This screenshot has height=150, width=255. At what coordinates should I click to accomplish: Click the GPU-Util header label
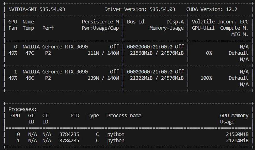(x=203, y=28)
